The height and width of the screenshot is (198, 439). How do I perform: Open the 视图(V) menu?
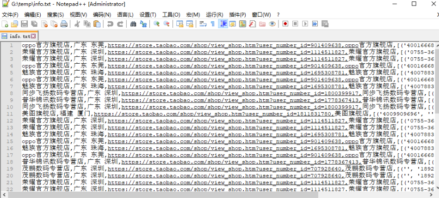(x=78, y=14)
